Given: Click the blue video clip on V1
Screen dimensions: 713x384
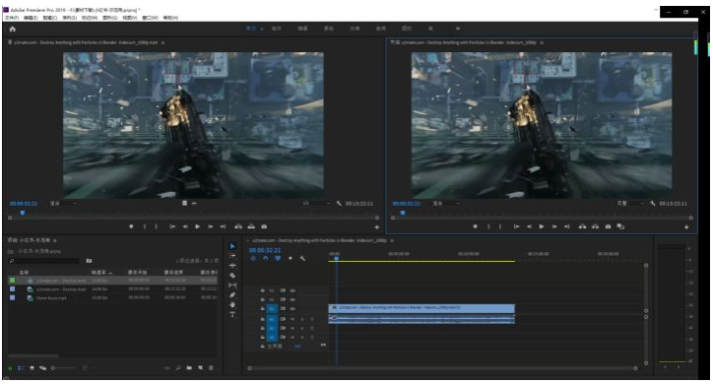Looking at the screenshot, I should pyautogui.click(x=421, y=308).
